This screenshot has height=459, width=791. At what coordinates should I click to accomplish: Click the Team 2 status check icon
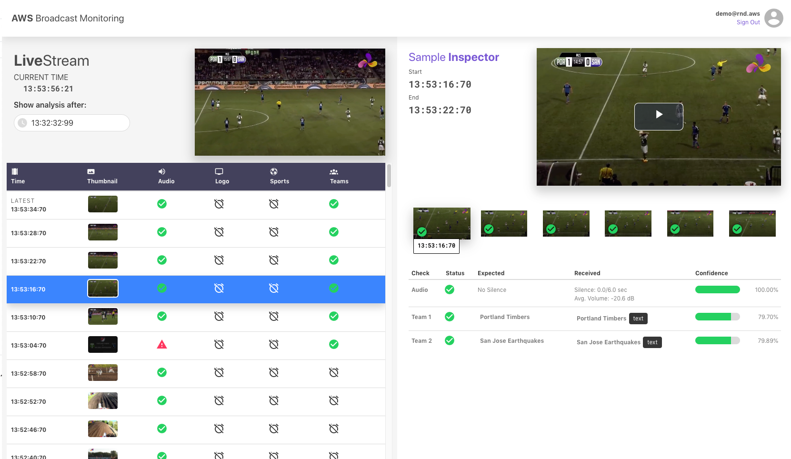(x=450, y=340)
